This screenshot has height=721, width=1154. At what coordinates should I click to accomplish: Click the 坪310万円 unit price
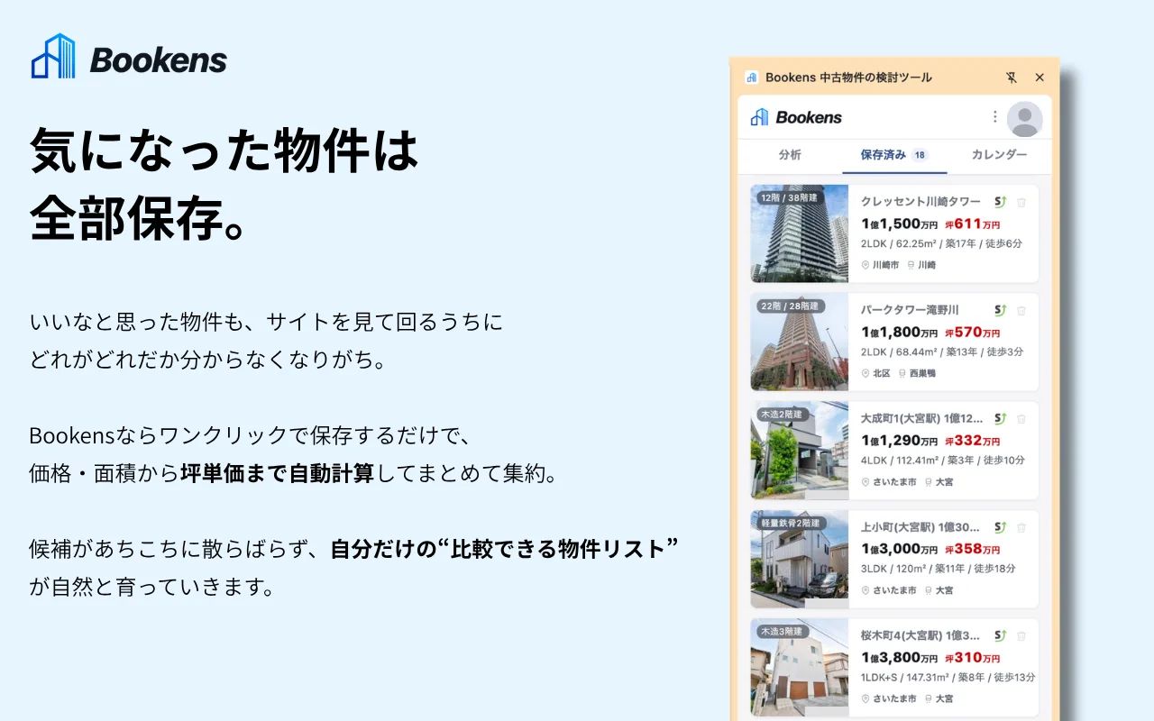tap(973, 657)
